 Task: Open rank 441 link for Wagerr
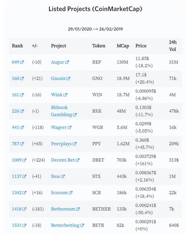[x=18, y=127]
